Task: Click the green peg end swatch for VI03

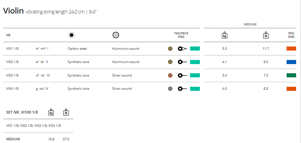Action: pos(291,75)
